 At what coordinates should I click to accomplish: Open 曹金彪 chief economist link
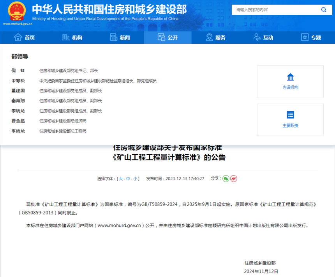18,121
